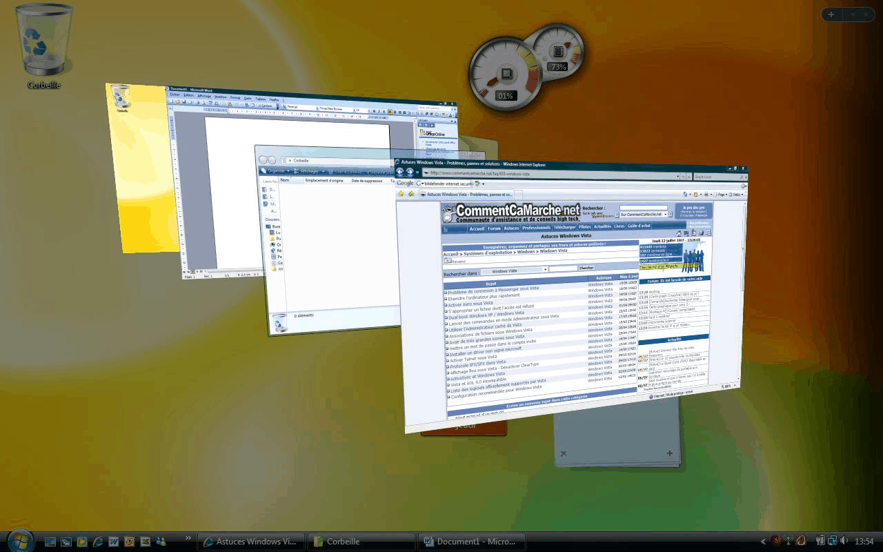Open Favorites Center star in Internet Explorer
883x552 pixels.
click(x=401, y=194)
